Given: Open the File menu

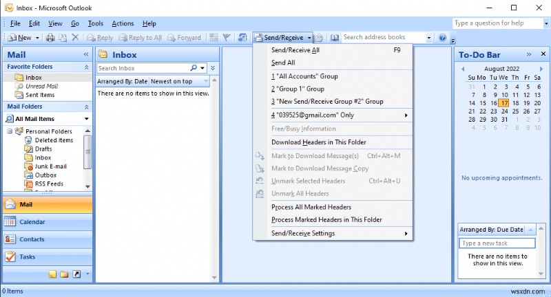Looking at the screenshot, I should click(x=15, y=23).
